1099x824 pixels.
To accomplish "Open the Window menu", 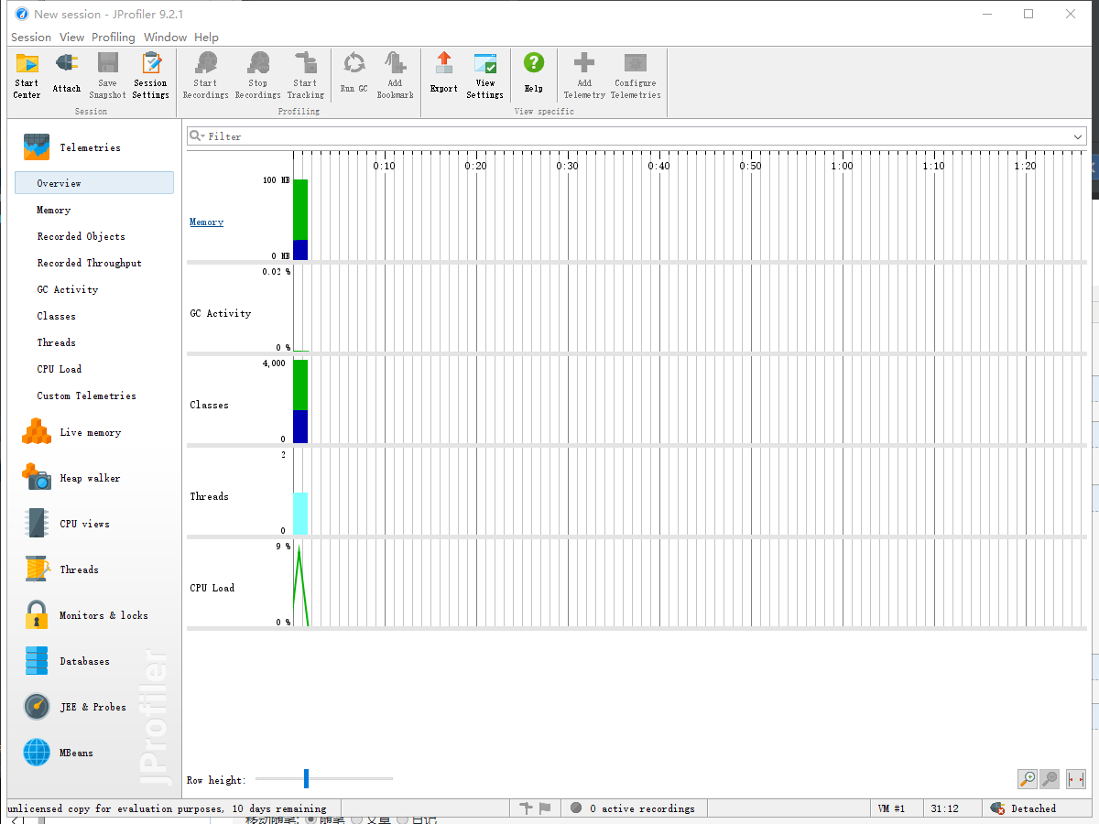I will (165, 38).
